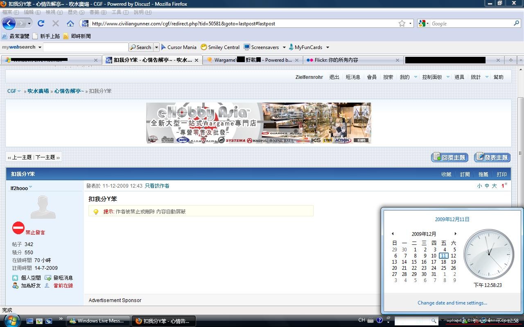Click the mywebsearch text input field
Screen dimensions: 524x327
click(86, 47)
